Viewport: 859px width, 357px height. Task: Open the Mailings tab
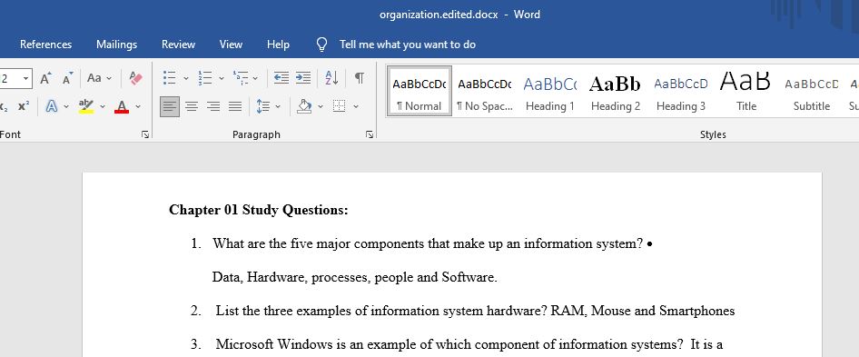(117, 45)
